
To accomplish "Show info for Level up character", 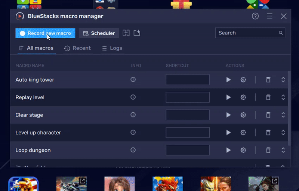I will pyautogui.click(x=133, y=132).
